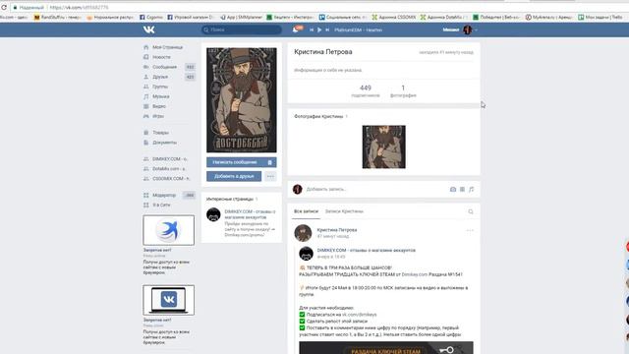The width and height of the screenshot is (629, 354).
Task: Open Музыка in the sidebar
Action: (x=161, y=96)
